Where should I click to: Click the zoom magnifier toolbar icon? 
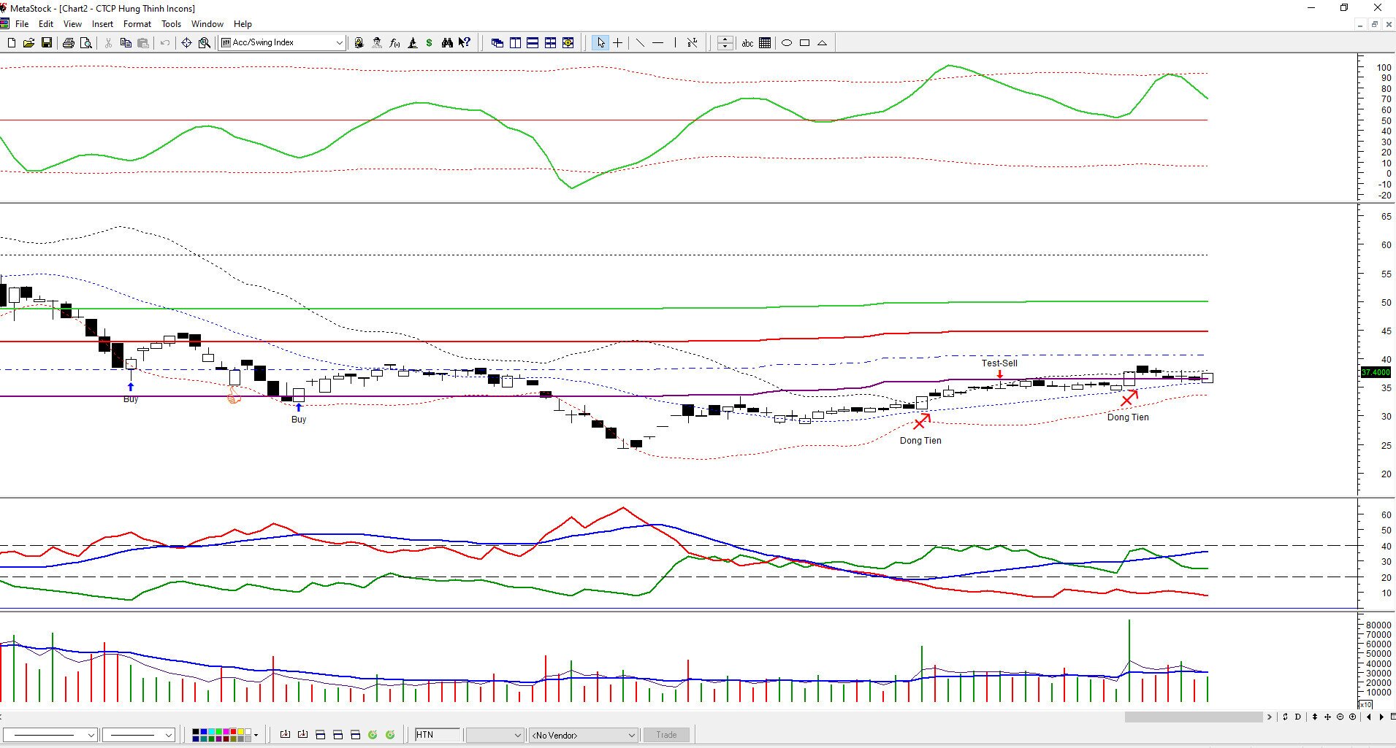(205, 43)
